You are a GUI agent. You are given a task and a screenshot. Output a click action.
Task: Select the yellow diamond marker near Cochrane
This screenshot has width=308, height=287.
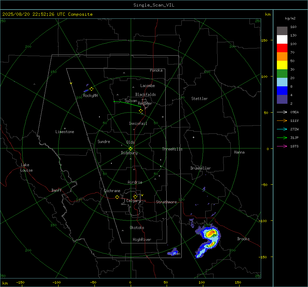[x=117, y=197]
